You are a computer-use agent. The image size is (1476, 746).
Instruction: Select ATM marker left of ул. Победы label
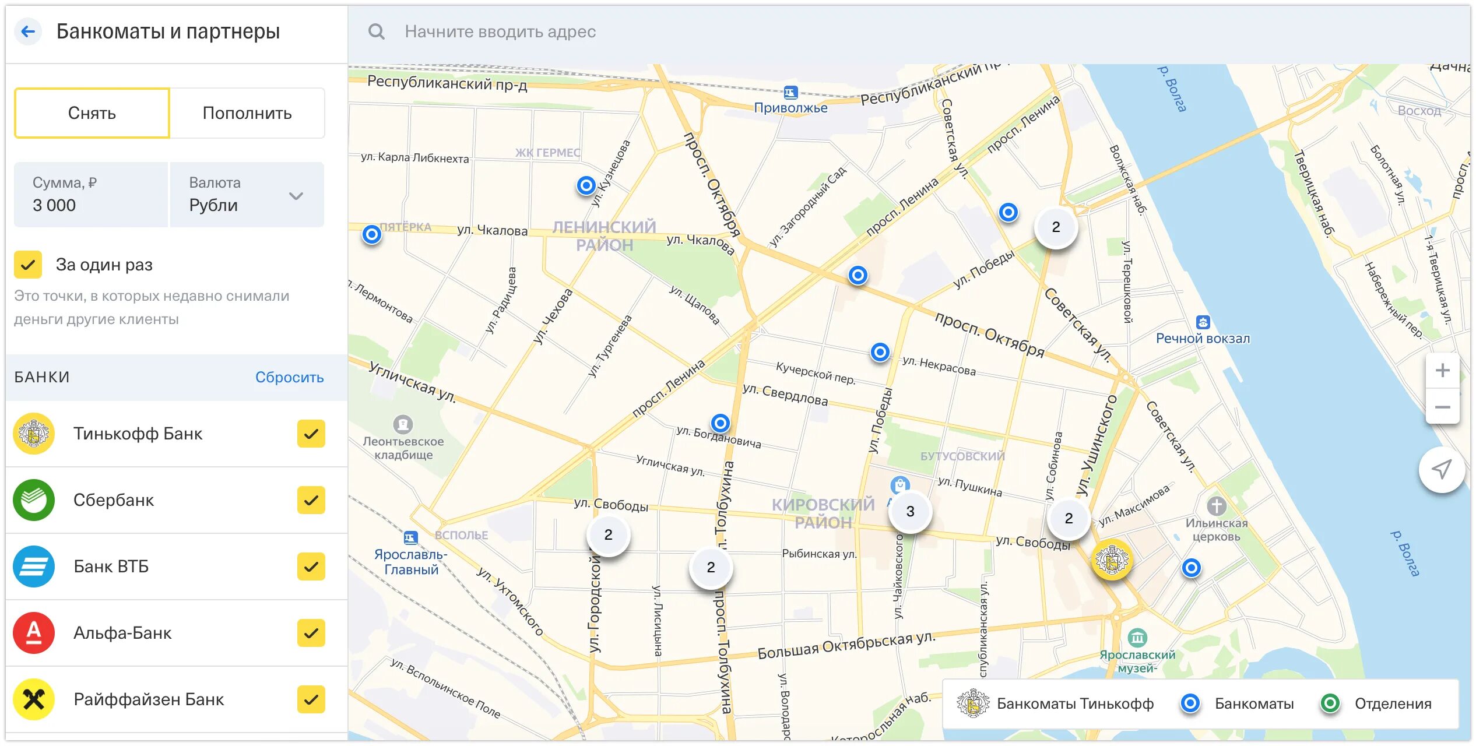click(x=1008, y=212)
